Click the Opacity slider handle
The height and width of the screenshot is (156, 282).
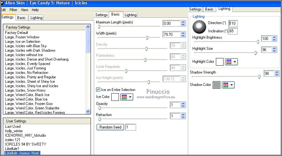point(100,108)
